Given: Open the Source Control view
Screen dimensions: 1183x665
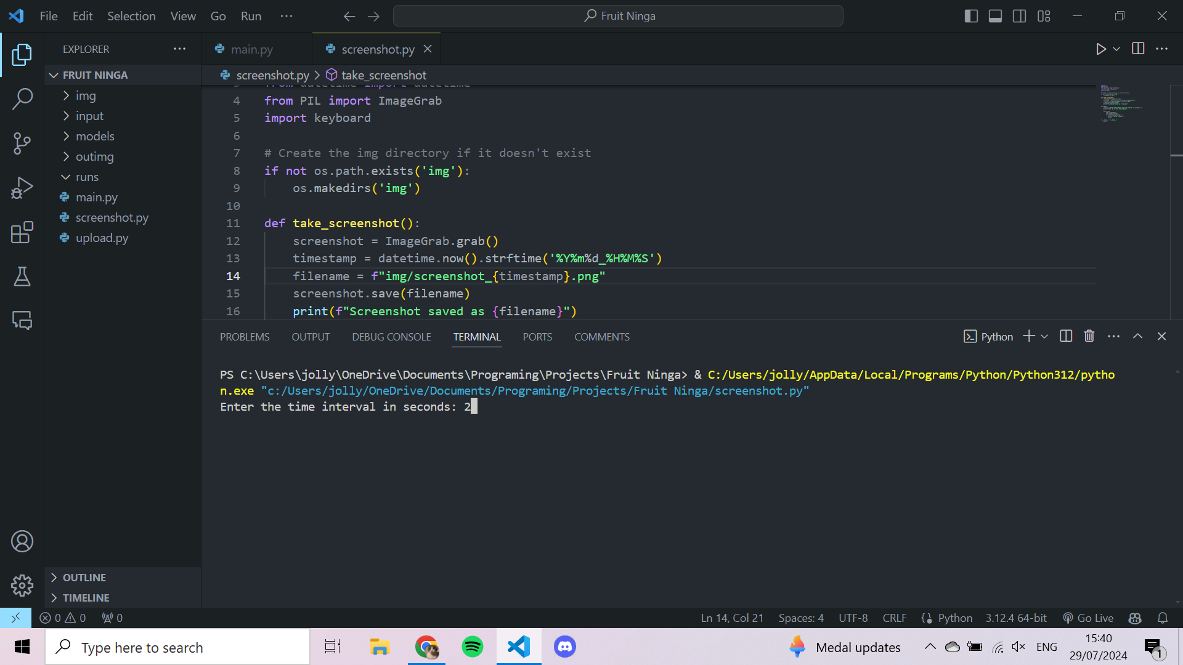Looking at the screenshot, I should [22, 143].
